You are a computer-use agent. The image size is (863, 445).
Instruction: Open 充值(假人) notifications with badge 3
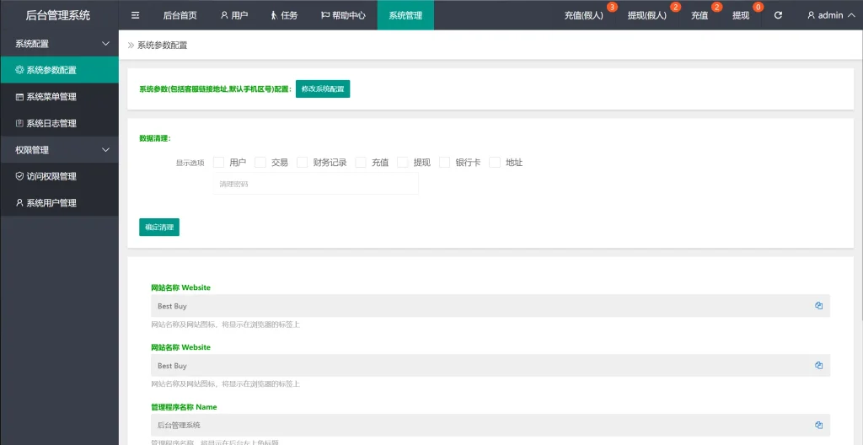(584, 15)
